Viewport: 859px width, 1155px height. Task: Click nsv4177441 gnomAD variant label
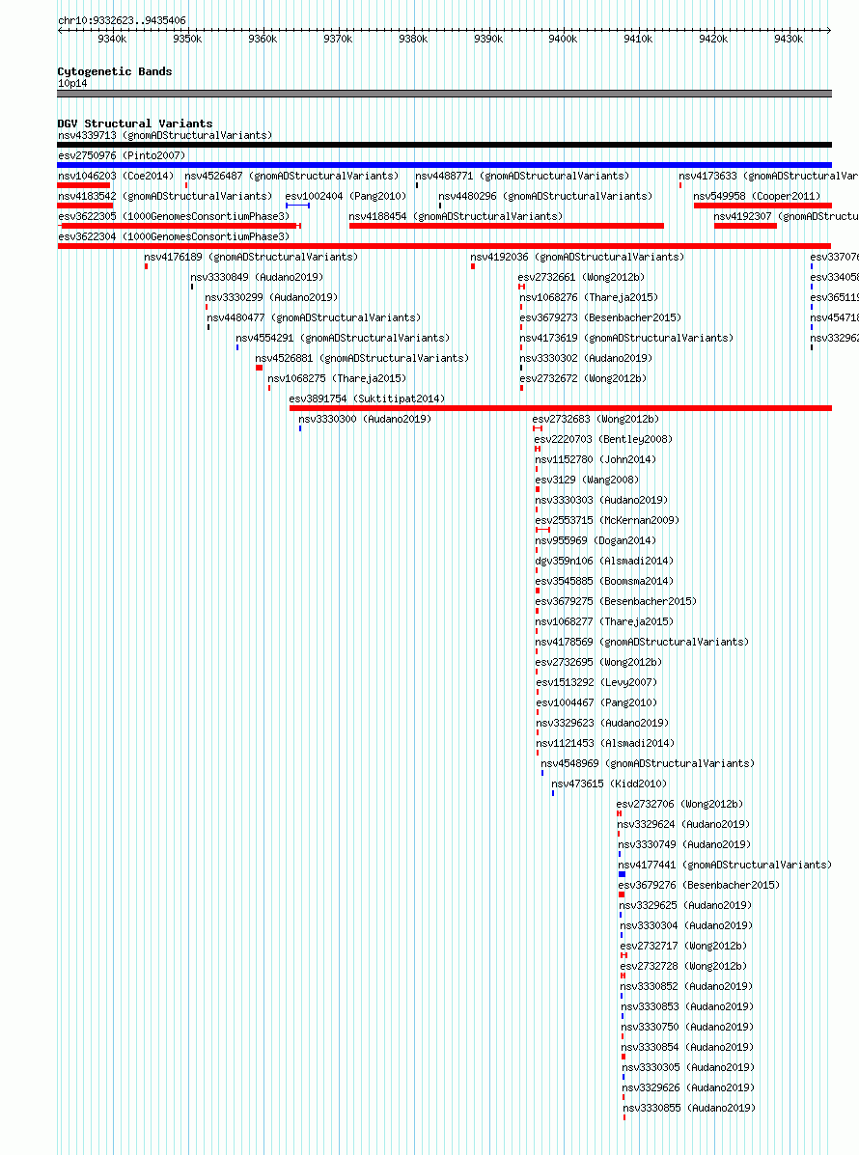(725, 865)
